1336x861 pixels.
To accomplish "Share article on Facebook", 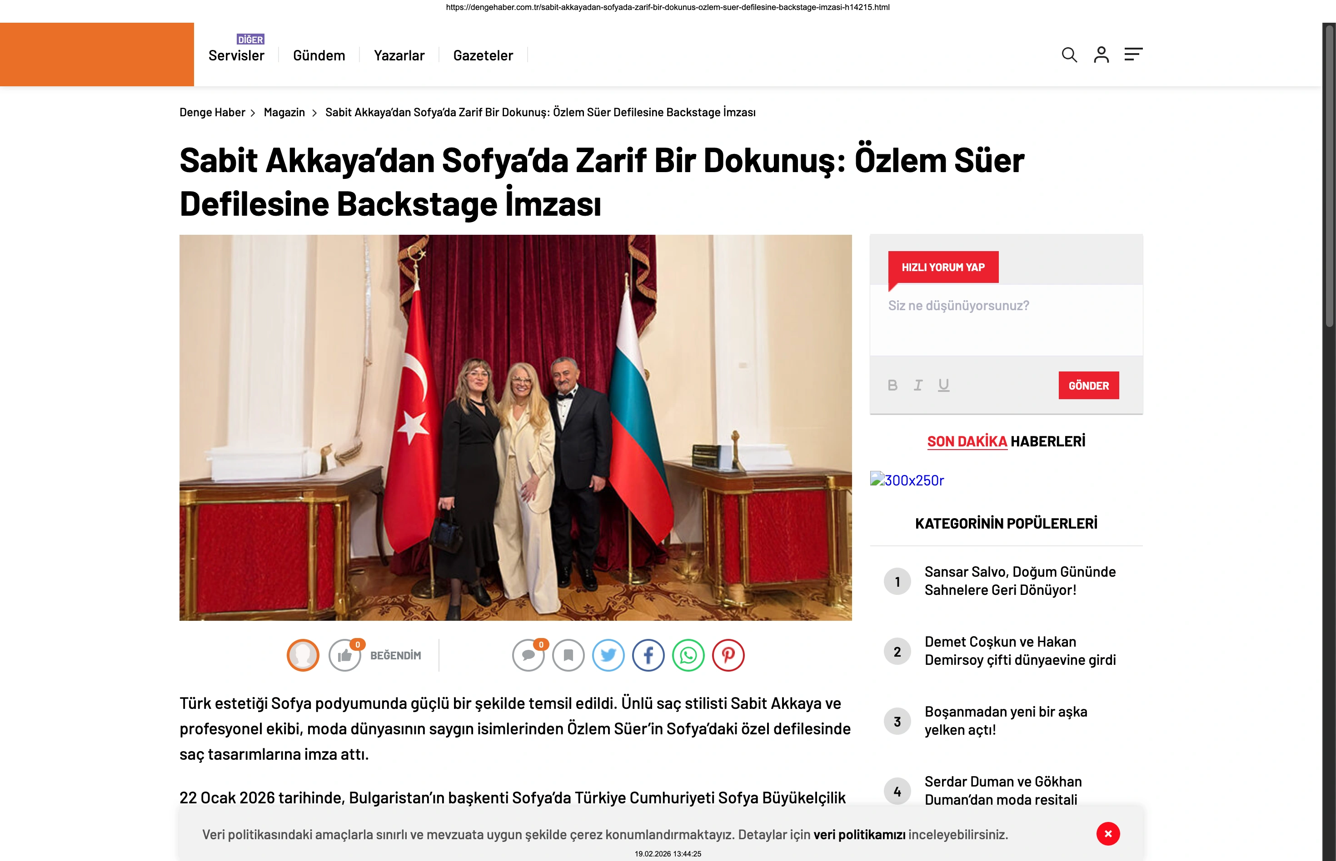I will point(648,655).
